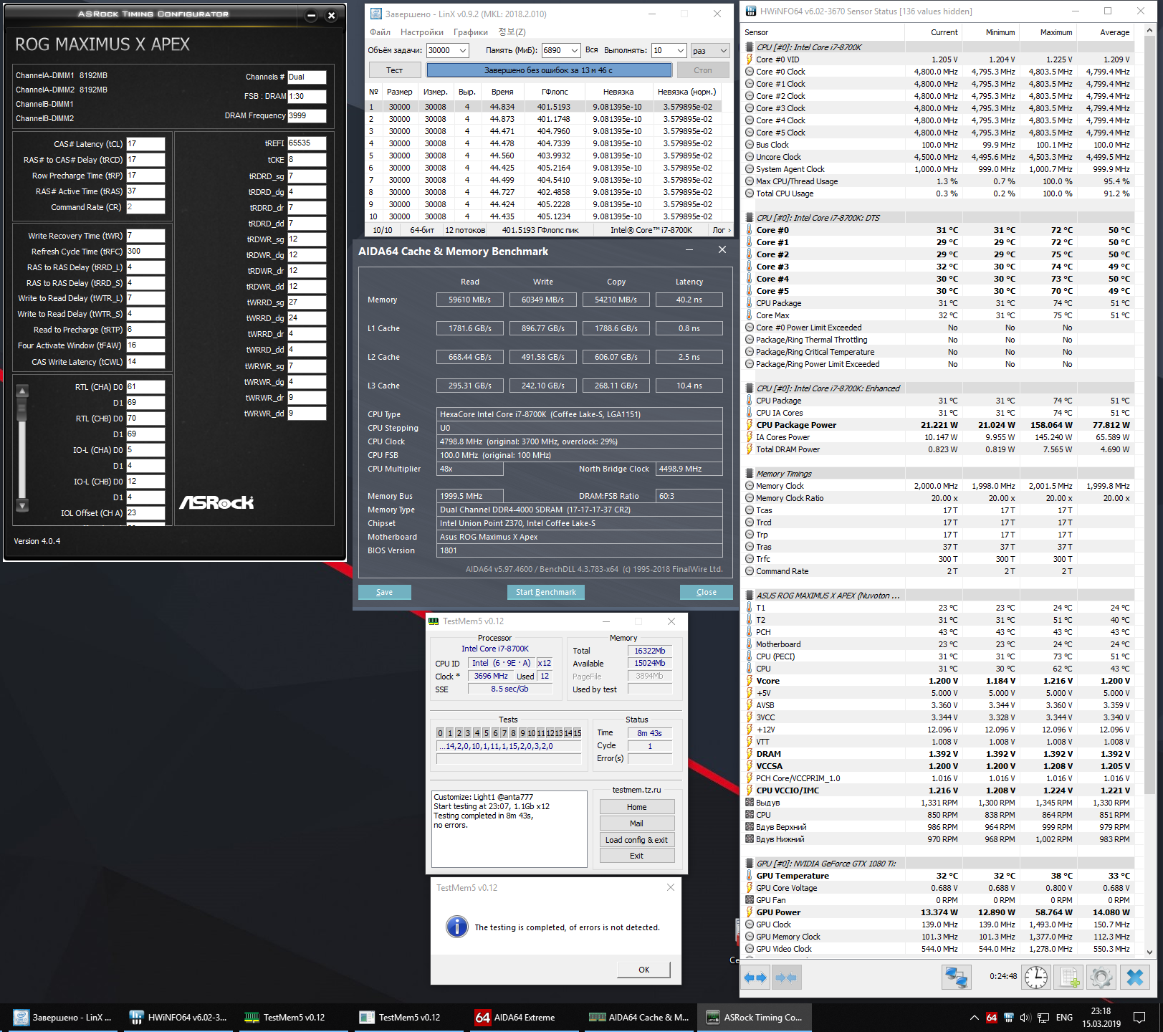Click the TestMem5 title bar memory icon
Screen dimensions: 1163x1032
point(434,621)
